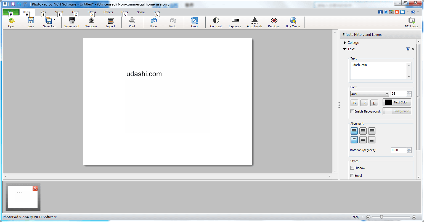
Task: Open the Arial font dropdown
Action: [370, 94]
